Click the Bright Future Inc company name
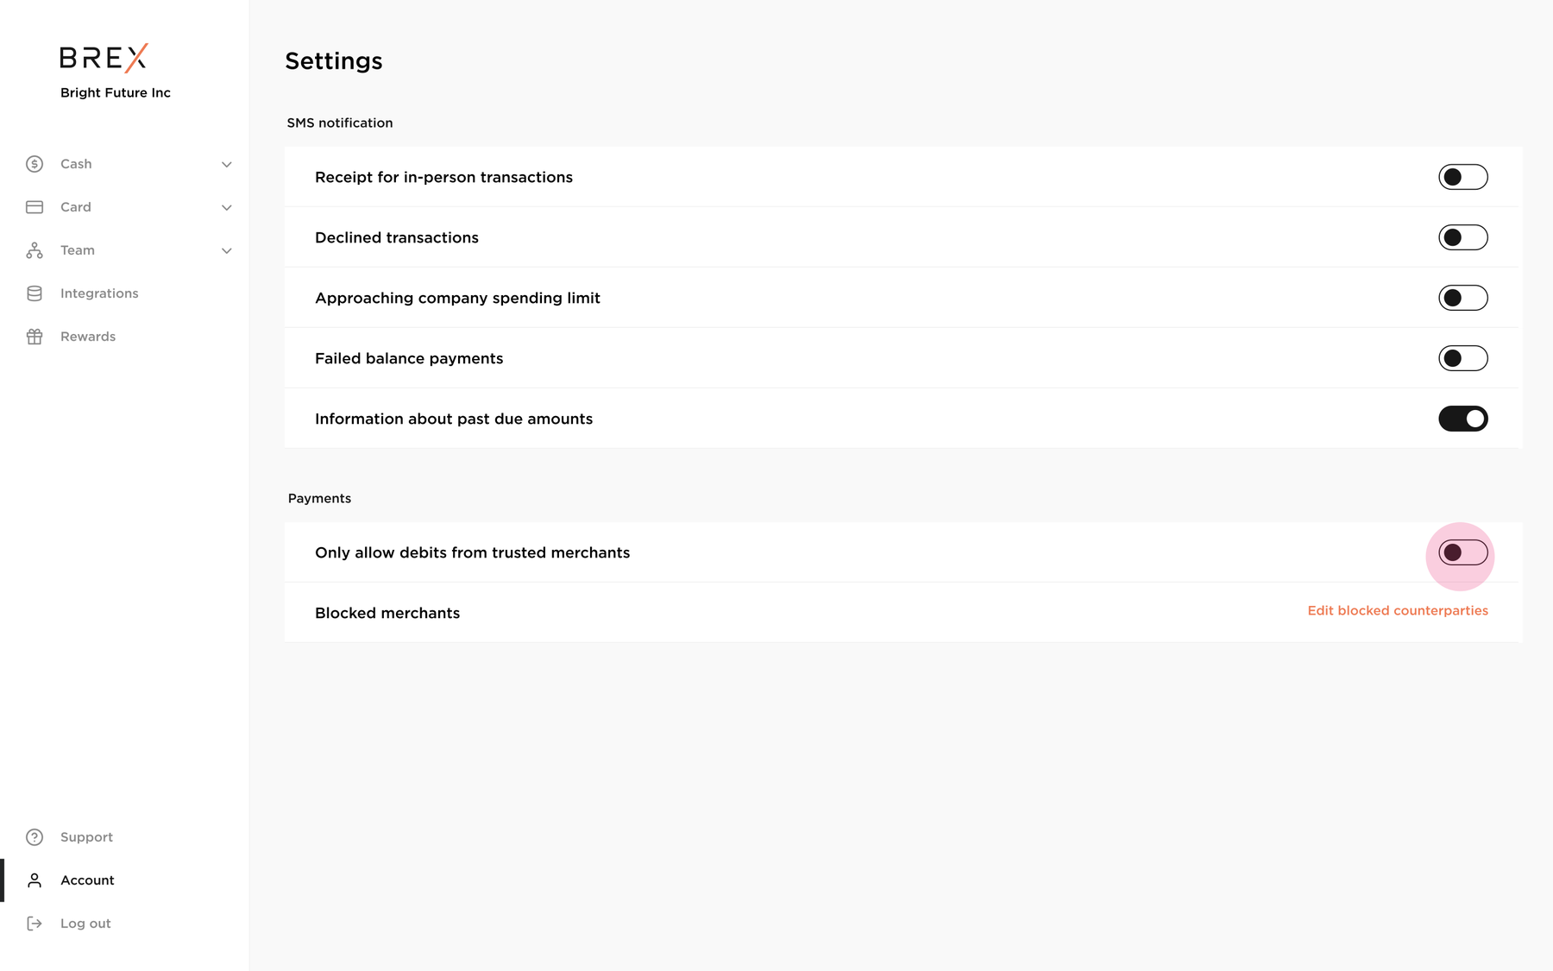The image size is (1553, 971). tap(116, 93)
